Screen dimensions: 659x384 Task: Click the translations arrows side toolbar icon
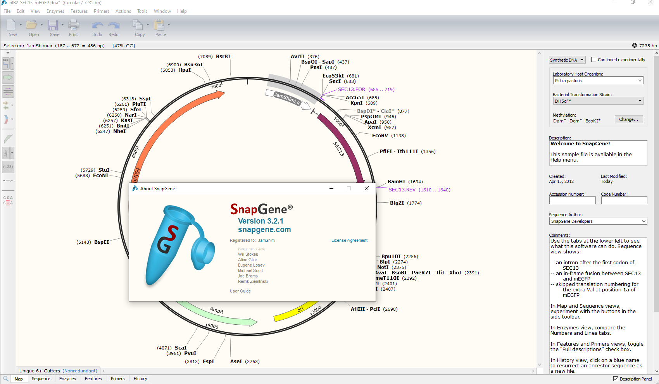(x=6, y=105)
